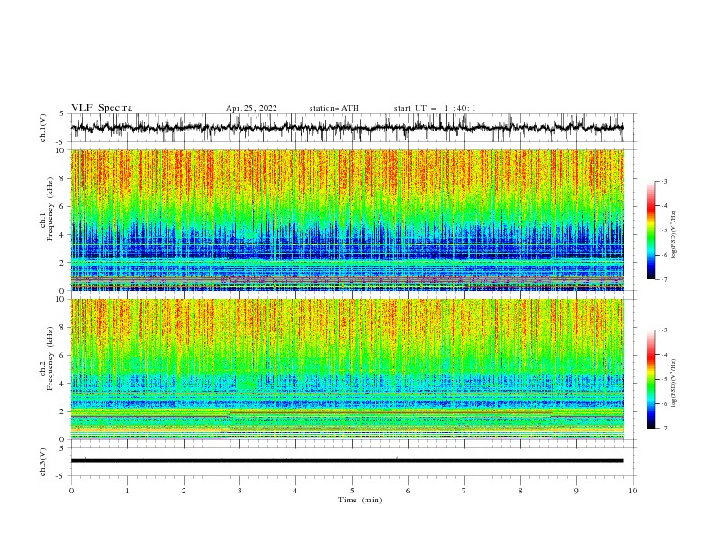Click time axis tick label '10'
Image resolution: width=713 pixels, height=551 pixels.
tap(633, 491)
